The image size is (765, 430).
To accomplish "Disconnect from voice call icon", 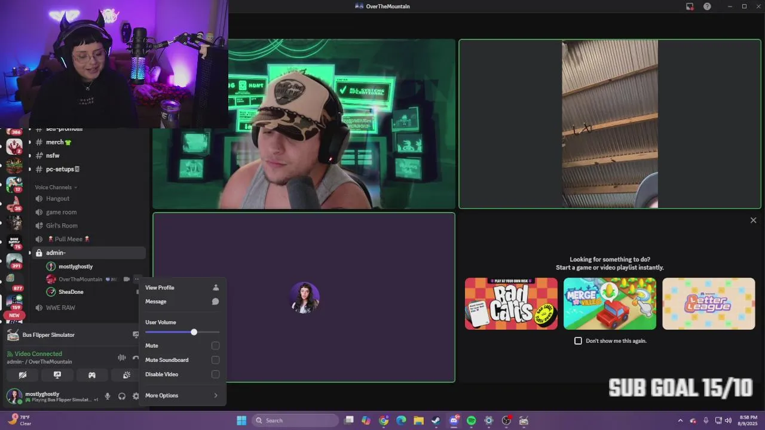I will tap(136, 358).
